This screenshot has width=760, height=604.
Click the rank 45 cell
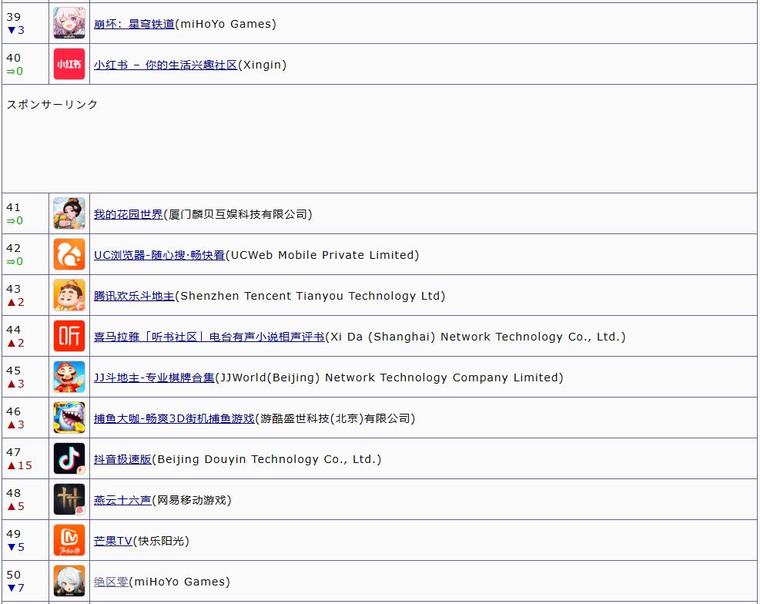[x=25, y=377]
